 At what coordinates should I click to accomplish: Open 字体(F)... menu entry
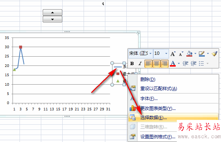pos(173,99)
